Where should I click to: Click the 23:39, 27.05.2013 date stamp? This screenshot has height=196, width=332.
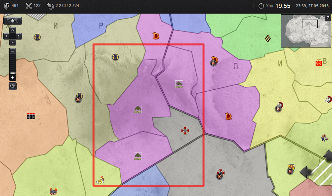click(312, 6)
